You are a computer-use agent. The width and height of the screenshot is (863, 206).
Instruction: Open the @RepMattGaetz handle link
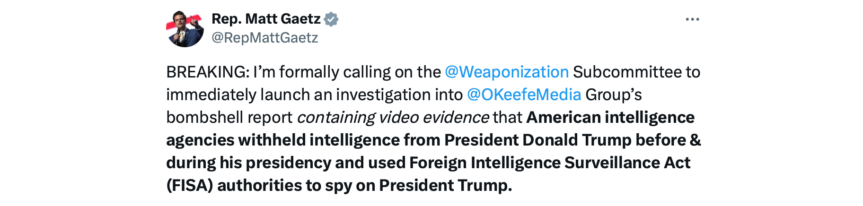coord(264,38)
